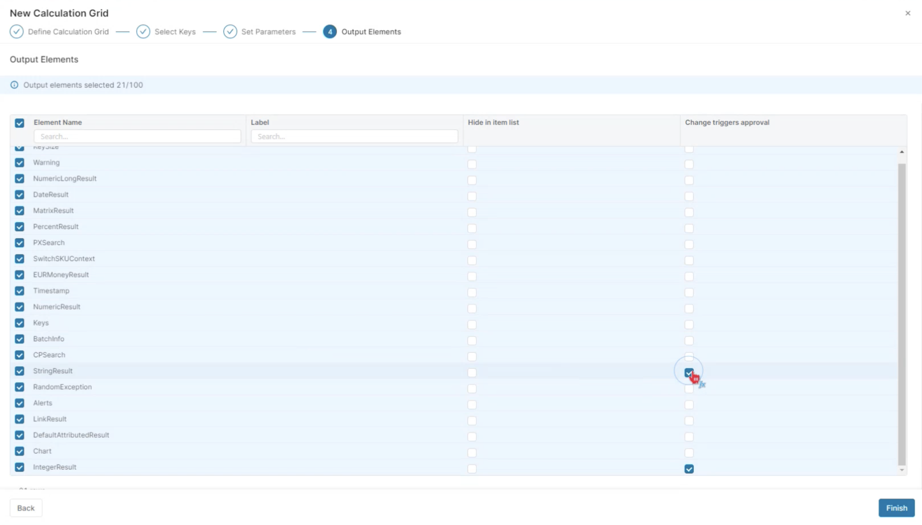Click the info icon beside output elements count
This screenshot has width=922, height=525.
pos(14,85)
